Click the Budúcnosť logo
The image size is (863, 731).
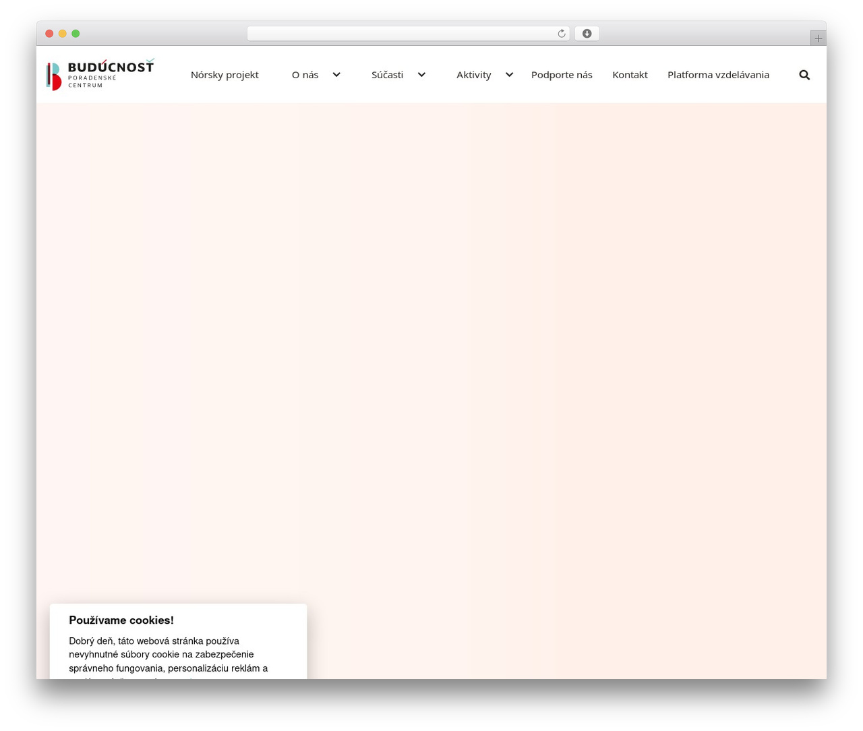coord(100,75)
